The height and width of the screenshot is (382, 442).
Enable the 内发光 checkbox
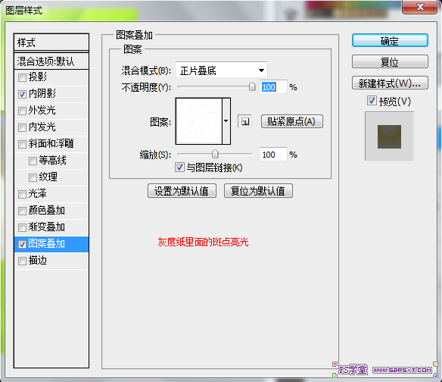[x=22, y=127]
